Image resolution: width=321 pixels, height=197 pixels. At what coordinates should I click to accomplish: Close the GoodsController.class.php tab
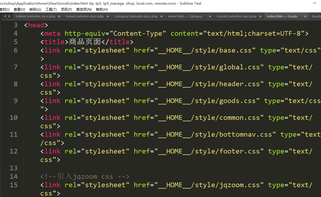(260, 17)
